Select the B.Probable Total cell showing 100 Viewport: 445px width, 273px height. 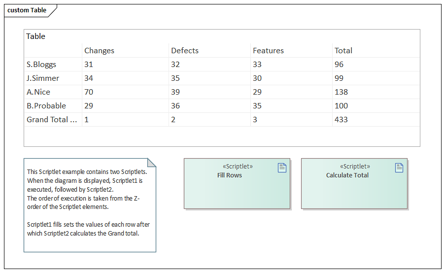click(x=341, y=106)
